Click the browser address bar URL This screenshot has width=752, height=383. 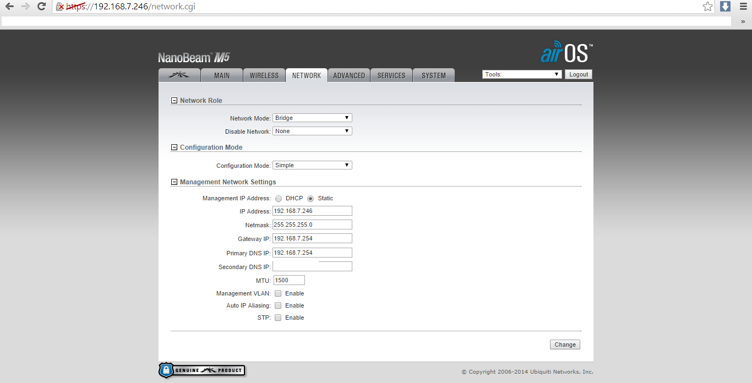[130, 7]
